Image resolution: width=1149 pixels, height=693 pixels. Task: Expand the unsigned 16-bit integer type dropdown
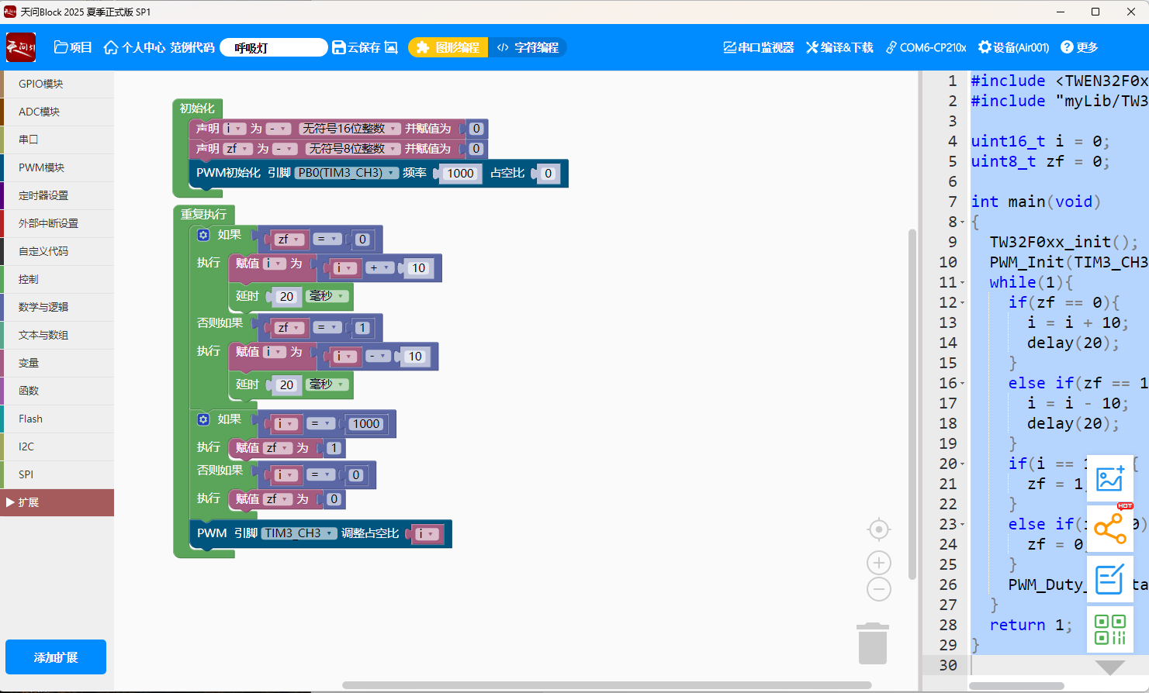[350, 129]
